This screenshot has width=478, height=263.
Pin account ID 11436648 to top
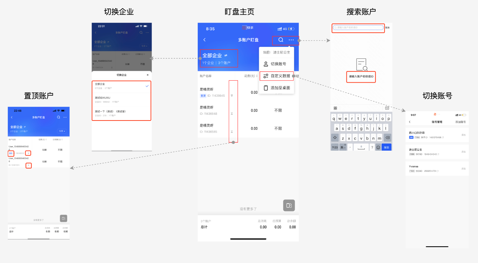coord(232,113)
